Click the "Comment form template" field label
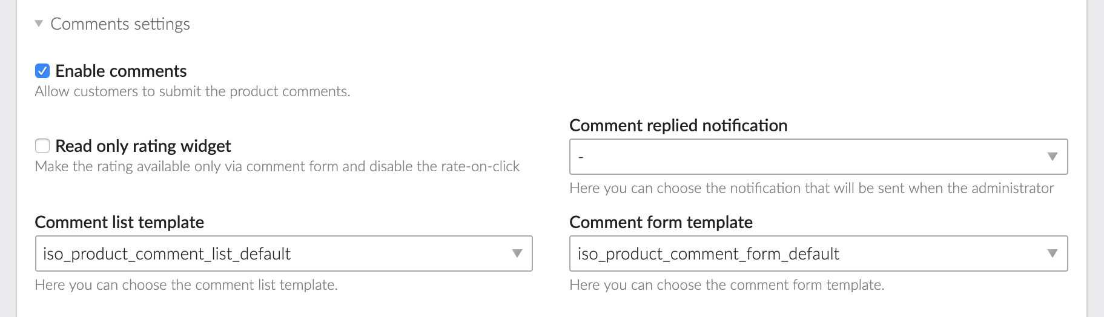This screenshot has width=1104, height=317. [661, 222]
